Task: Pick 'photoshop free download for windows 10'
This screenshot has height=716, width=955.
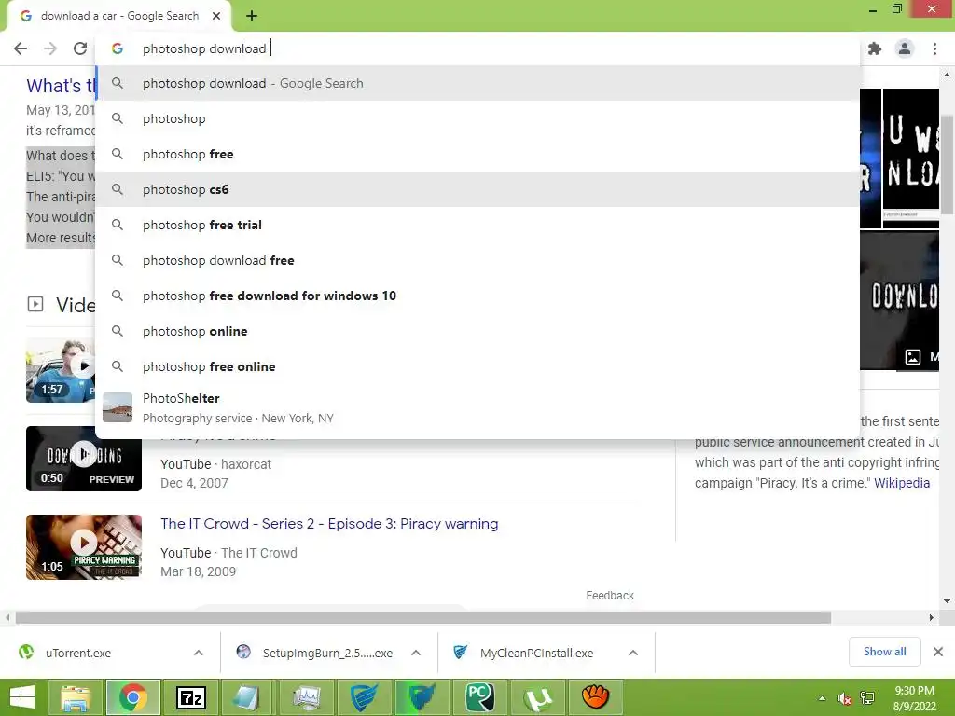Action: (x=478, y=296)
